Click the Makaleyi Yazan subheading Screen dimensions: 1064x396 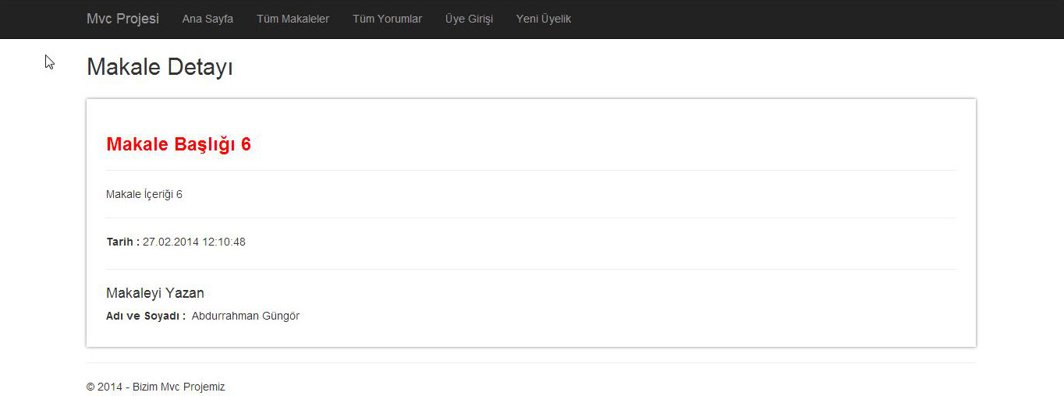[x=155, y=293]
